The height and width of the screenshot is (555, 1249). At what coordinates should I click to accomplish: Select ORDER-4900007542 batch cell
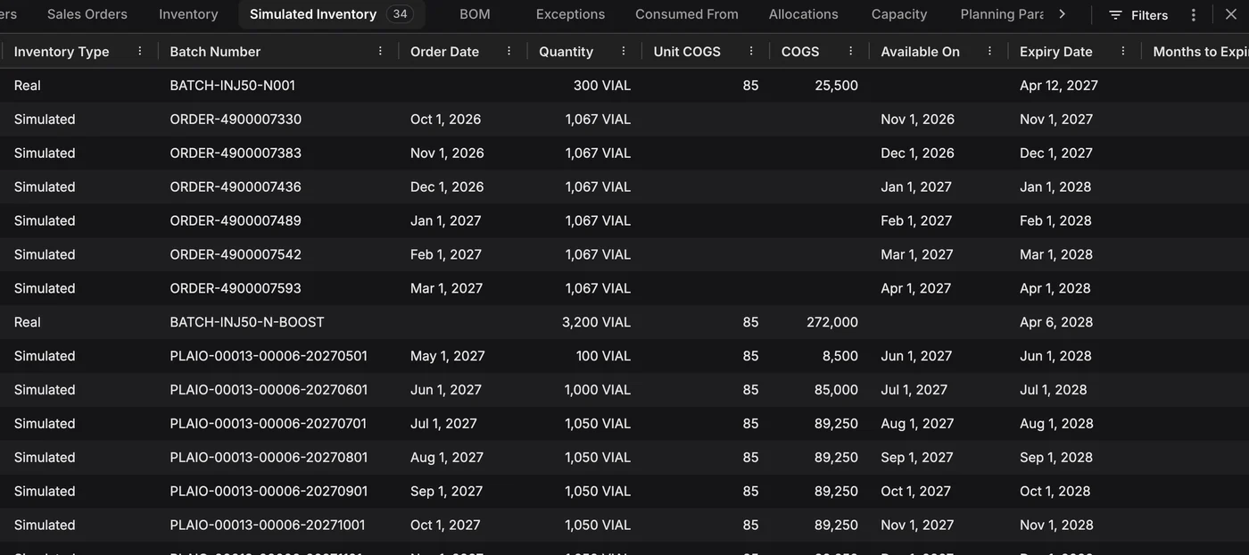(236, 255)
